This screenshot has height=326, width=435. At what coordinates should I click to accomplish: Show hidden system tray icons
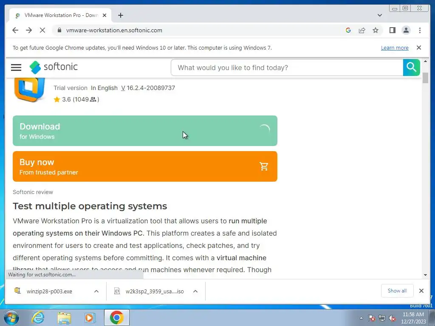coord(361,318)
